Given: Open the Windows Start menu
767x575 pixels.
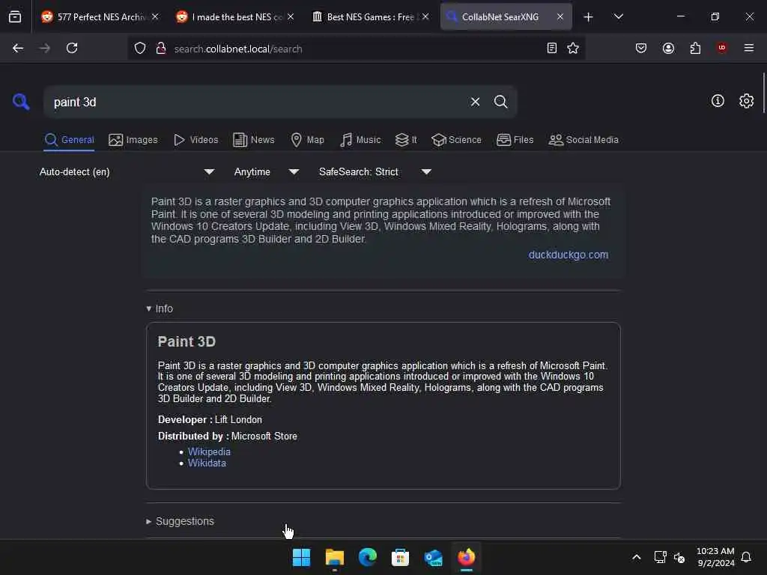Looking at the screenshot, I should pos(301,557).
